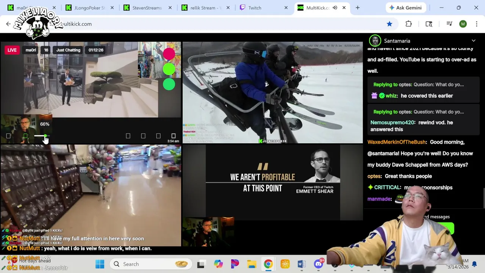Open a new browser tab

[x=357, y=8]
